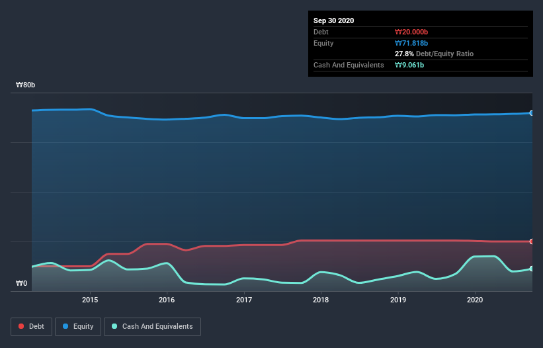
Task: Click the teal Cash endpoint marker
Action: (532, 269)
